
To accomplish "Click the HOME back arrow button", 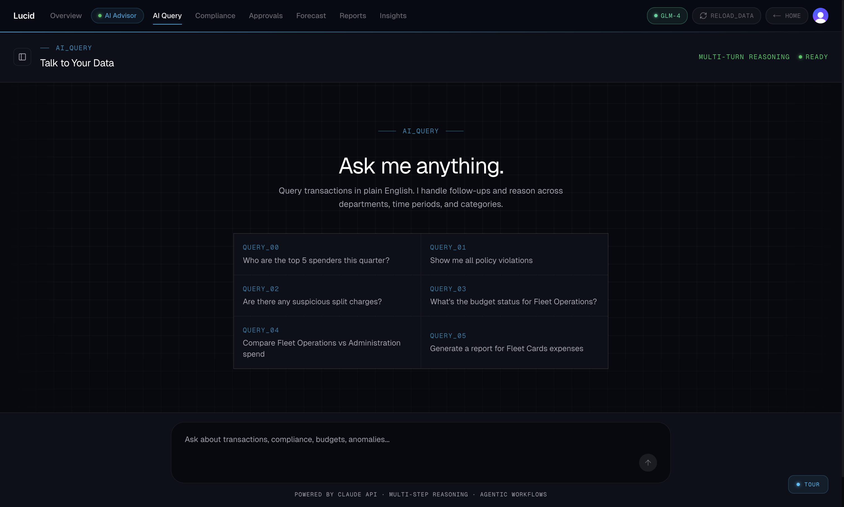I will pyautogui.click(x=786, y=16).
